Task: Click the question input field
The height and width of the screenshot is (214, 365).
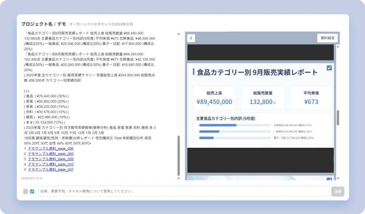Action: pos(183,192)
